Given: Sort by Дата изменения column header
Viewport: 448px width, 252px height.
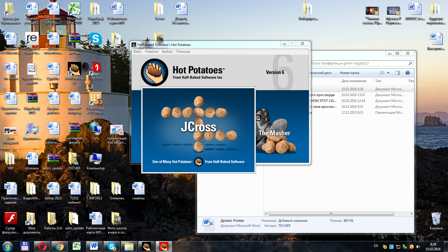Looking at the screenshot, I should pyautogui.click(x=354, y=81).
